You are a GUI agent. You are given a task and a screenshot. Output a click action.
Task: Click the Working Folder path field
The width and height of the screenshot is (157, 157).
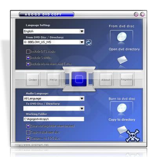[x=54, y=119]
